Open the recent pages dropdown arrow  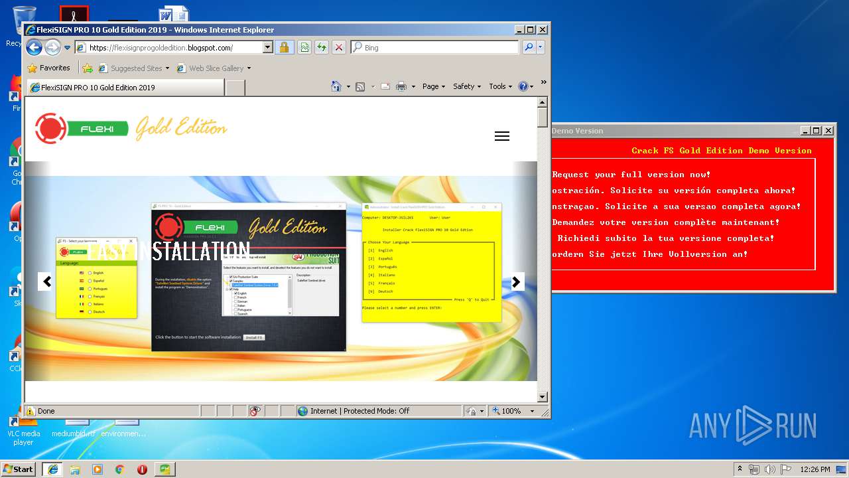pyautogui.click(x=67, y=48)
